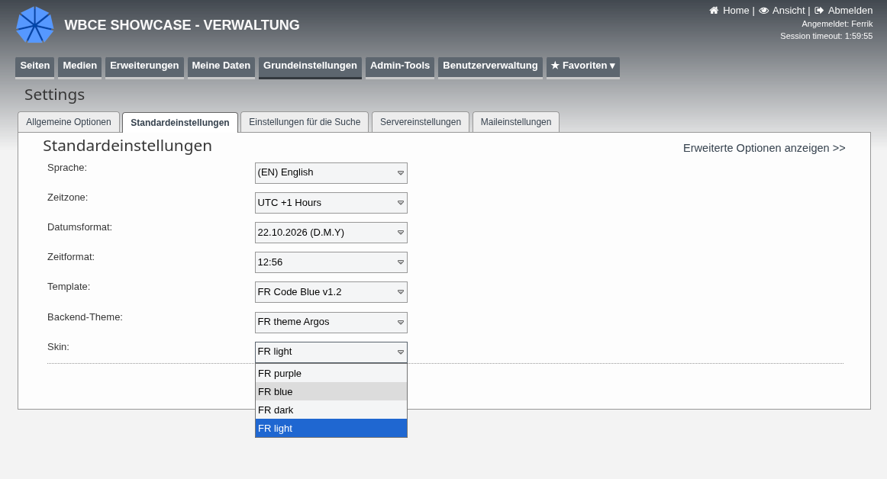Open the Datumsformat dropdown
The image size is (887, 479).
(331, 233)
